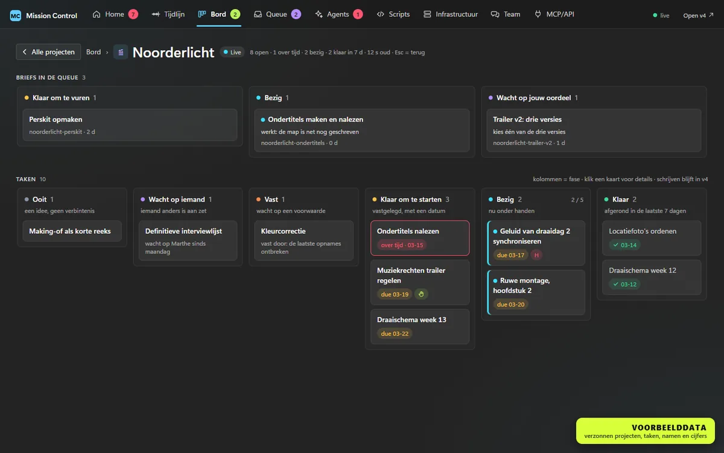Click the "Klaar" tasks column header

[x=620, y=199]
